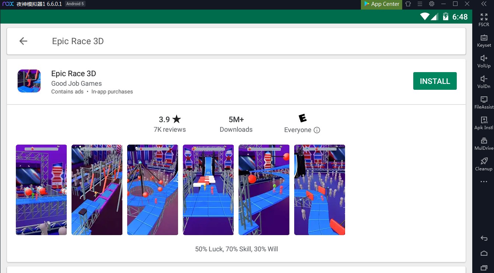Open Good Job Games developer page
Viewport: 494px width, 273px height.
coord(76,84)
